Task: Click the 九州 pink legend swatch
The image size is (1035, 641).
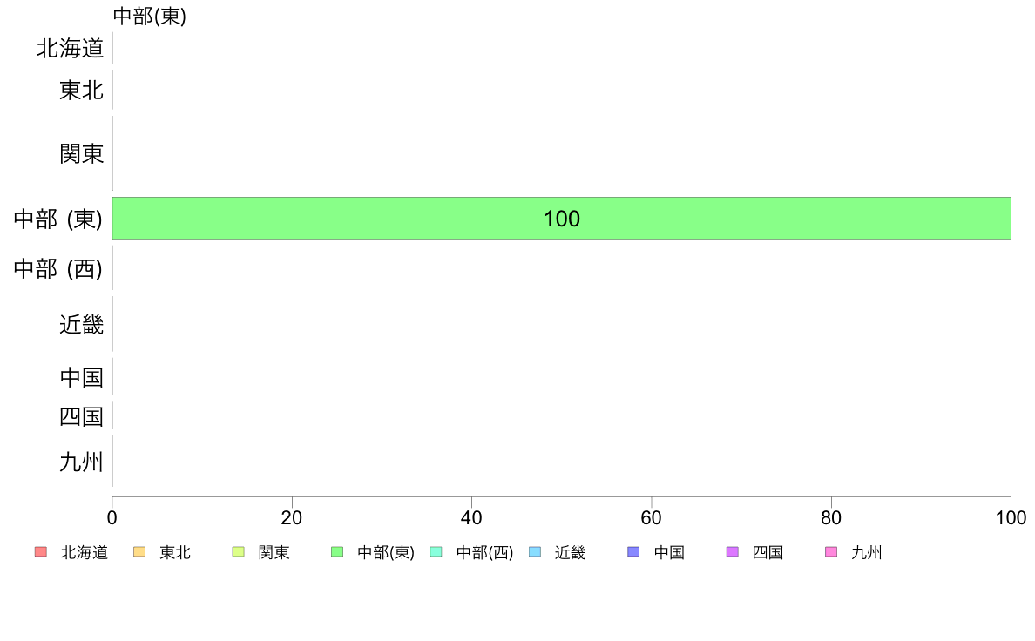Action: point(831,552)
